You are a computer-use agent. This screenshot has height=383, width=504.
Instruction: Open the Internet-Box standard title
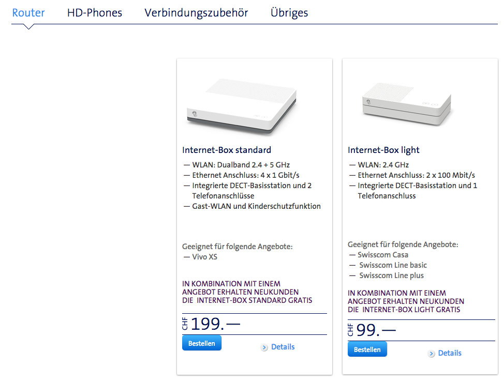point(227,150)
